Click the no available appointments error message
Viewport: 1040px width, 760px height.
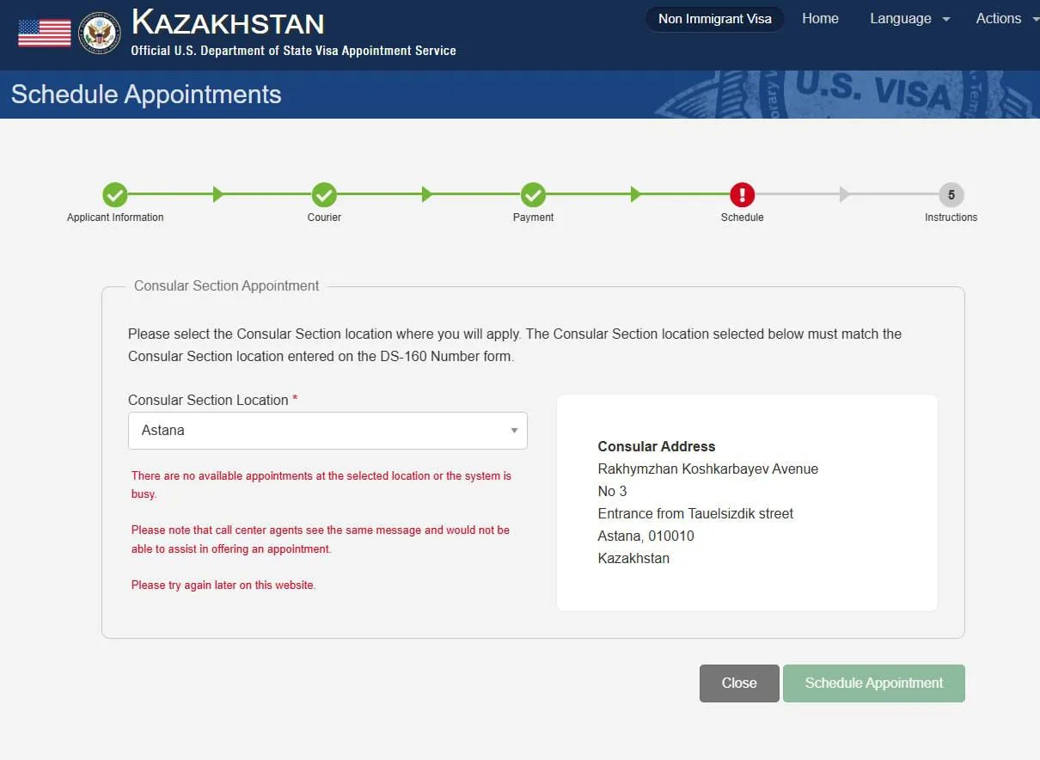321,485
